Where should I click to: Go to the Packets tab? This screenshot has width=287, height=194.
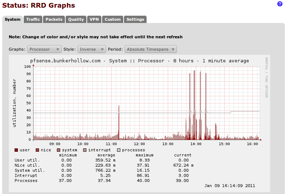coord(54,19)
